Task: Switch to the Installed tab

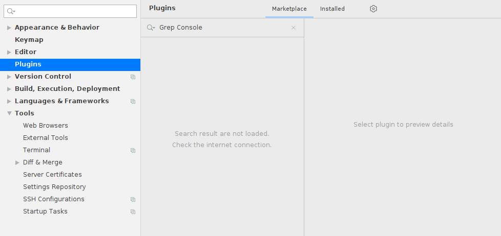Action: (x=332, y=9)
